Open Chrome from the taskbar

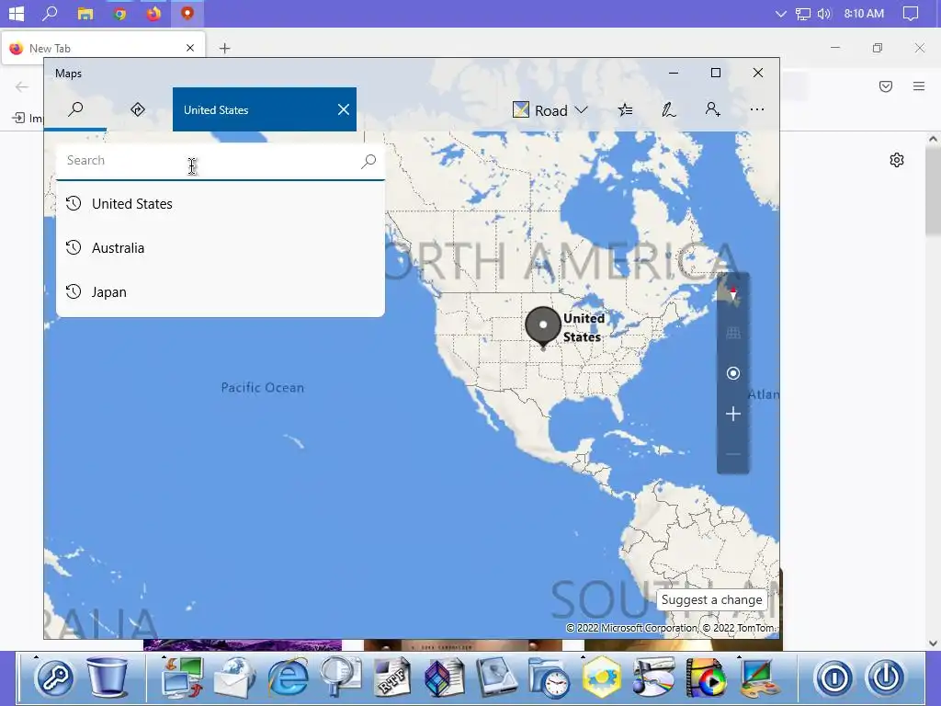click(x=119, y=13)
